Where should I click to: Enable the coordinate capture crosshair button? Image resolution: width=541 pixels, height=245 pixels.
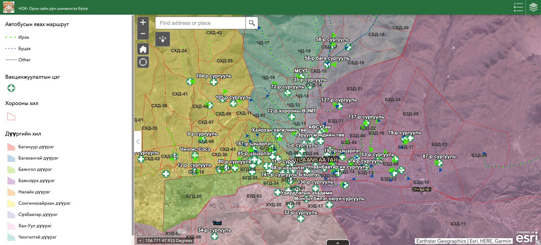[x=140, y=241]
